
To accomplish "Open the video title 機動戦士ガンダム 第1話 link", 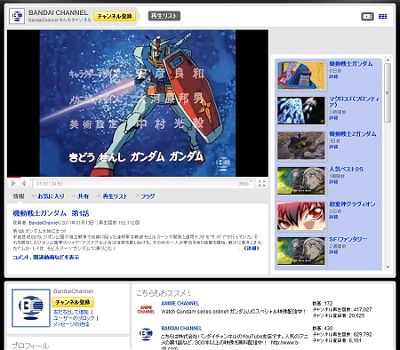I will pyautogui.click(x=51, y=213).
